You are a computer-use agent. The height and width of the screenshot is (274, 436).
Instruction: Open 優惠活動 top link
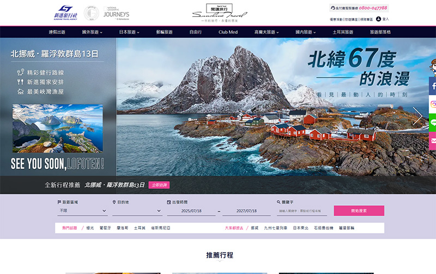(336, 20)
